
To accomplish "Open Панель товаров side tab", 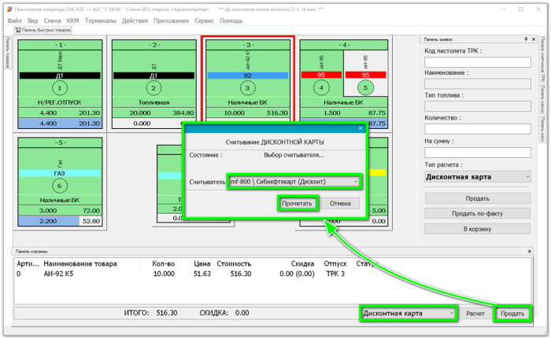I will [8, 53].
